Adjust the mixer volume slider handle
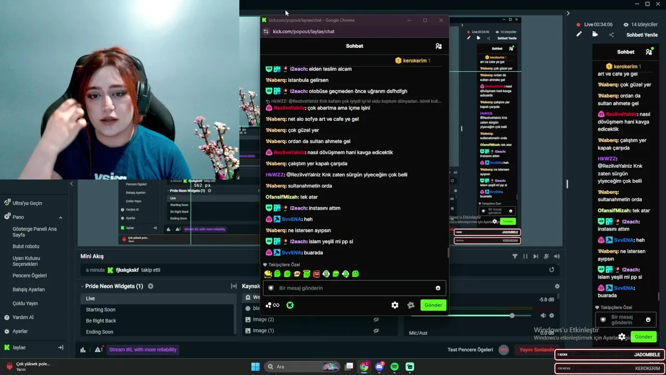Viewport: 666px width, 375px height. (x=512, y=316)
